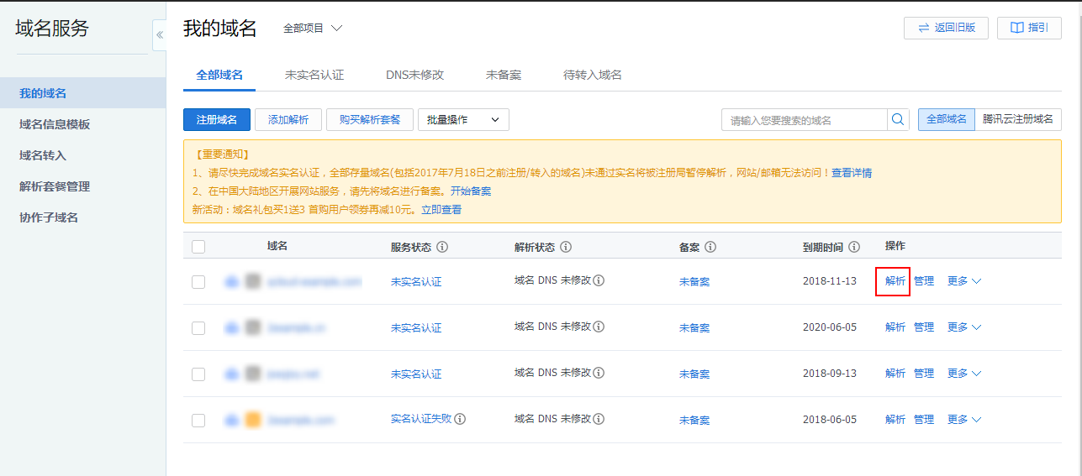Image resolution: width=1082 pixels, height=476 pixels.
Task: Open the 查看详情 link in the notice
Action: (x=852, y=173)
